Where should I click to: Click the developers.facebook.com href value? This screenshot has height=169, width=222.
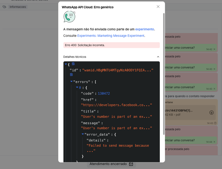[x=116, y=105]
